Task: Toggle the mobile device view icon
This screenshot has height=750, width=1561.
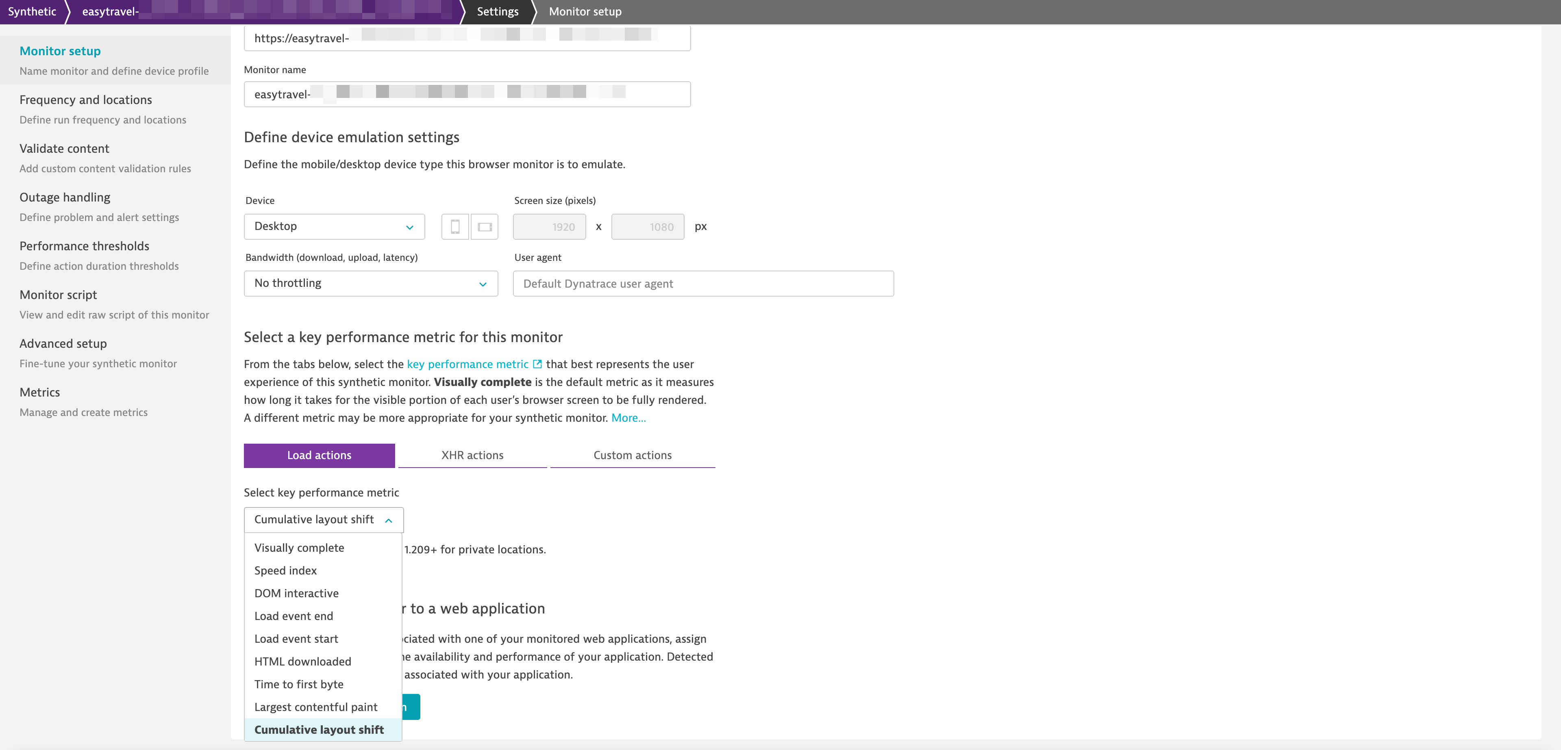Action: 455,226
